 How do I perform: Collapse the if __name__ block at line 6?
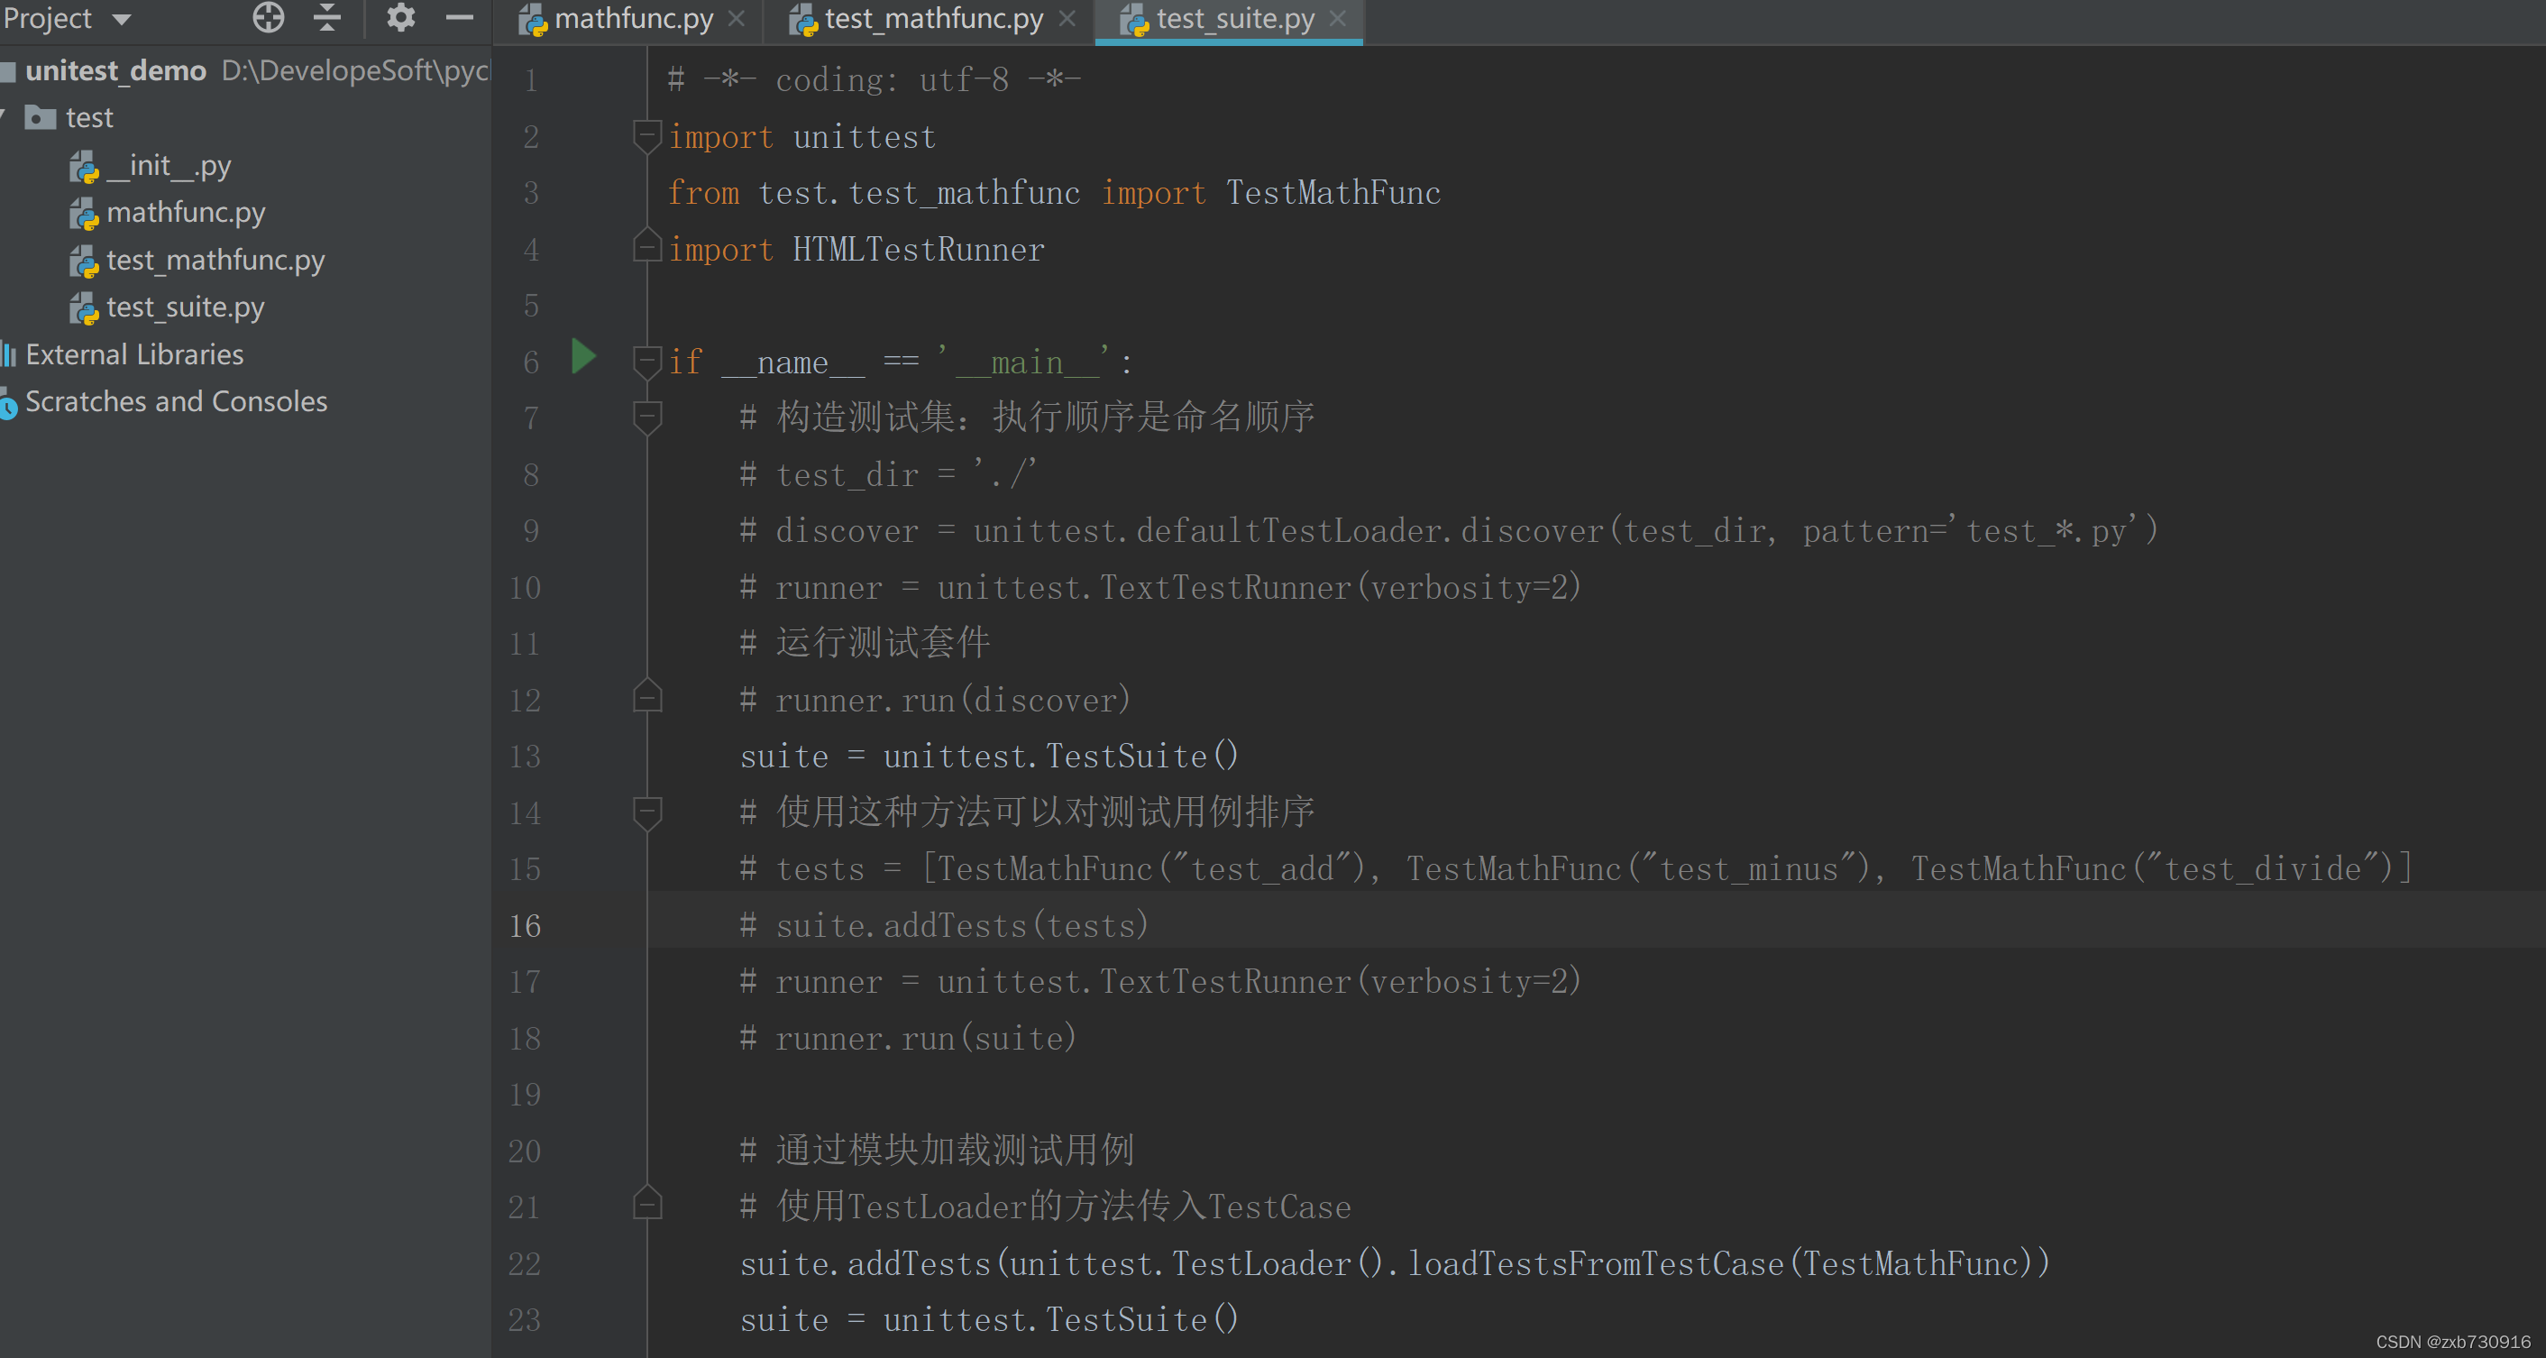[x=646, y=362]
